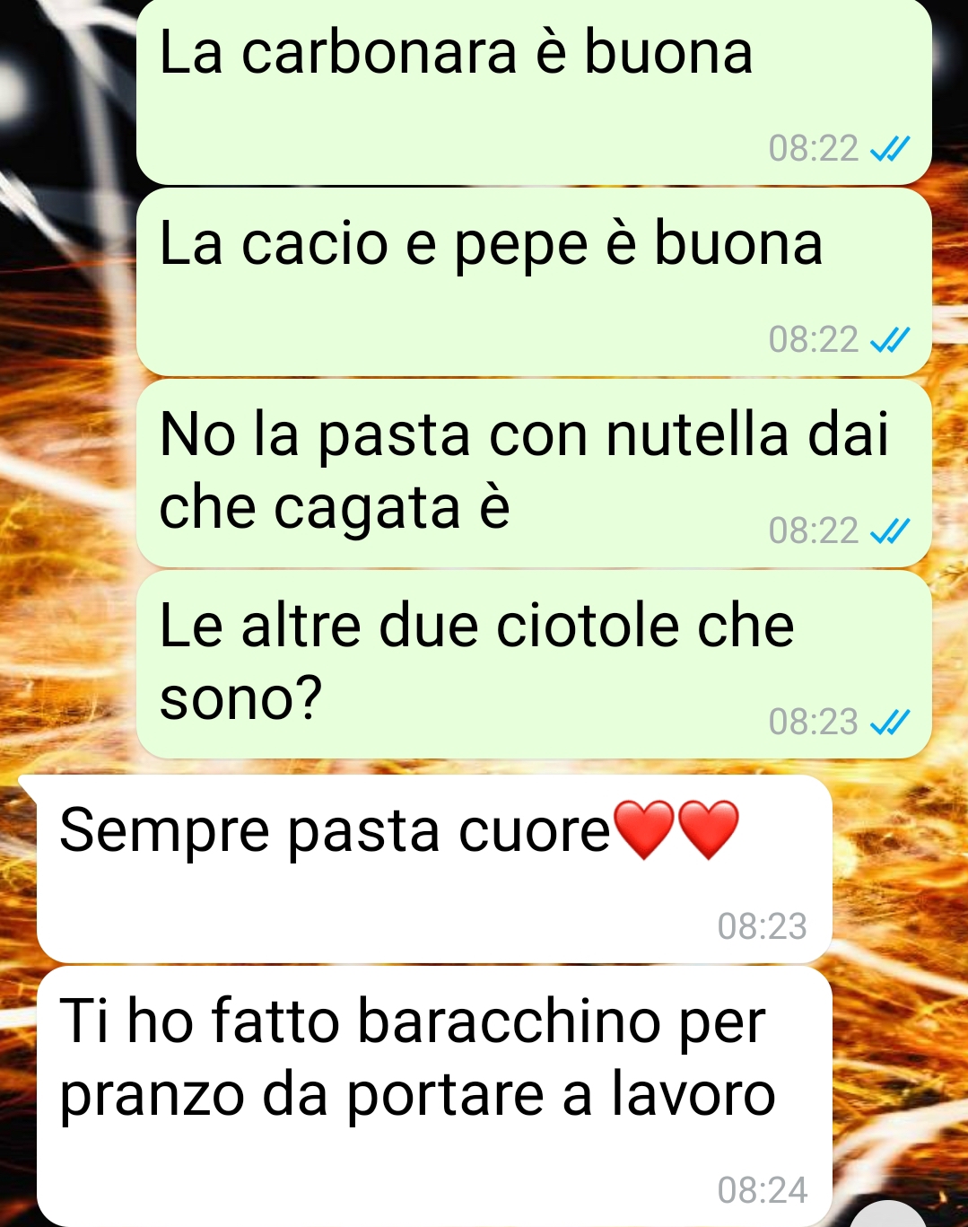Screen dimensions: 968x1227
Task: Tap the blue double-check on 'La cacio e pepe è buona'
Action: tap(891, 340)
